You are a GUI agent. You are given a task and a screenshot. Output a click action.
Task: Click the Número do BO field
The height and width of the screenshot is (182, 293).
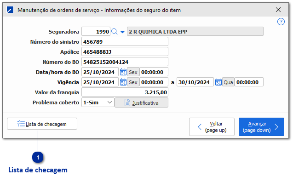point(125,62)
